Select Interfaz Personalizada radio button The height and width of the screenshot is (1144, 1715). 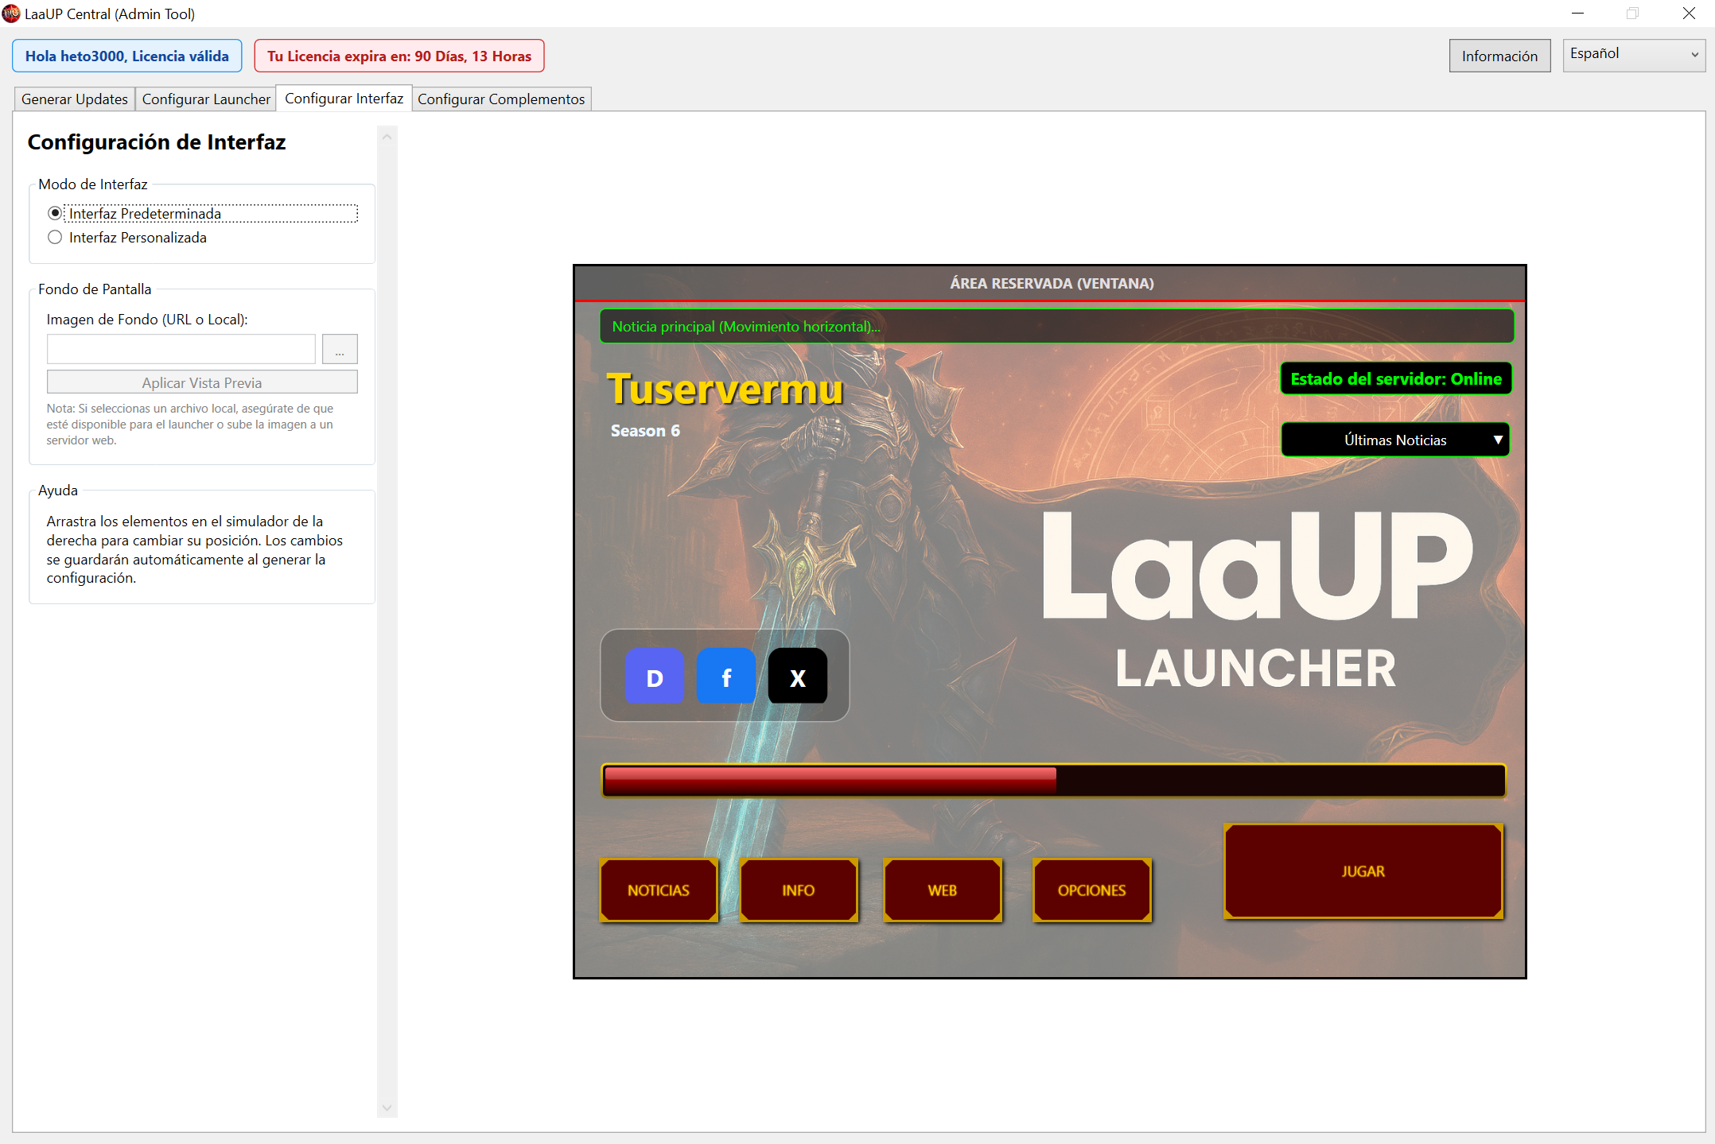[55, 237]
